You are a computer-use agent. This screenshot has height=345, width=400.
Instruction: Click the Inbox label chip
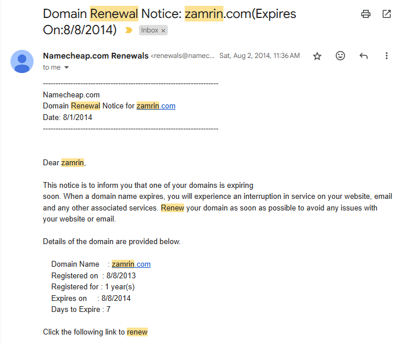tap(150, 30)
